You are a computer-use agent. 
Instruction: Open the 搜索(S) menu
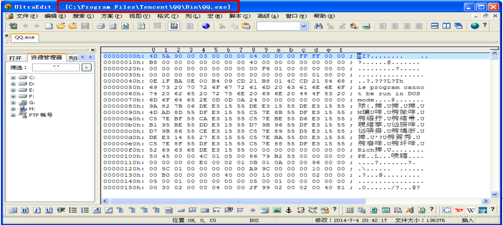[x=83, y=16]
